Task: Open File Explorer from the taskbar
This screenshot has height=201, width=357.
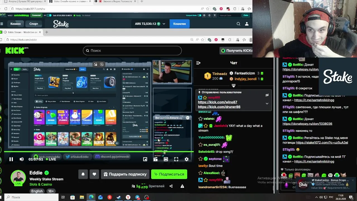Action: click(82, 197)
